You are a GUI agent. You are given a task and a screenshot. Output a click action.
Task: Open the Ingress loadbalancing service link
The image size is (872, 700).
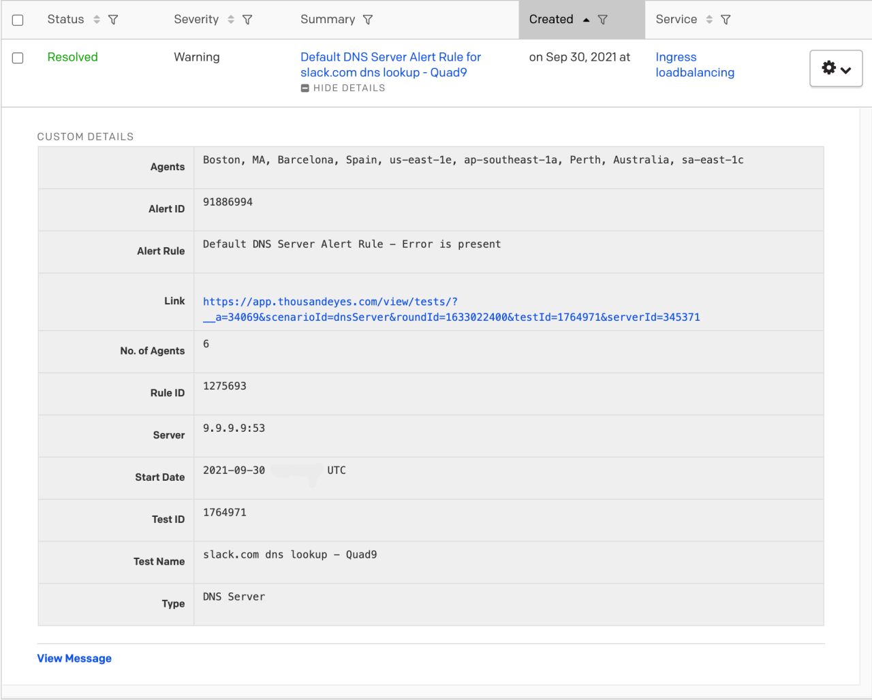(x=694, y=65)
